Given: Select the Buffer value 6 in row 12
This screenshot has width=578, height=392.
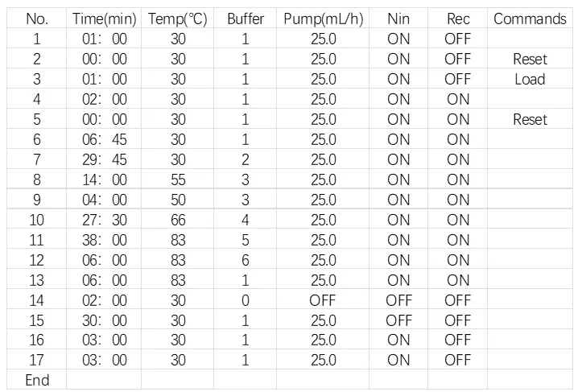Looking at the screenshot, I should (246, 260).
